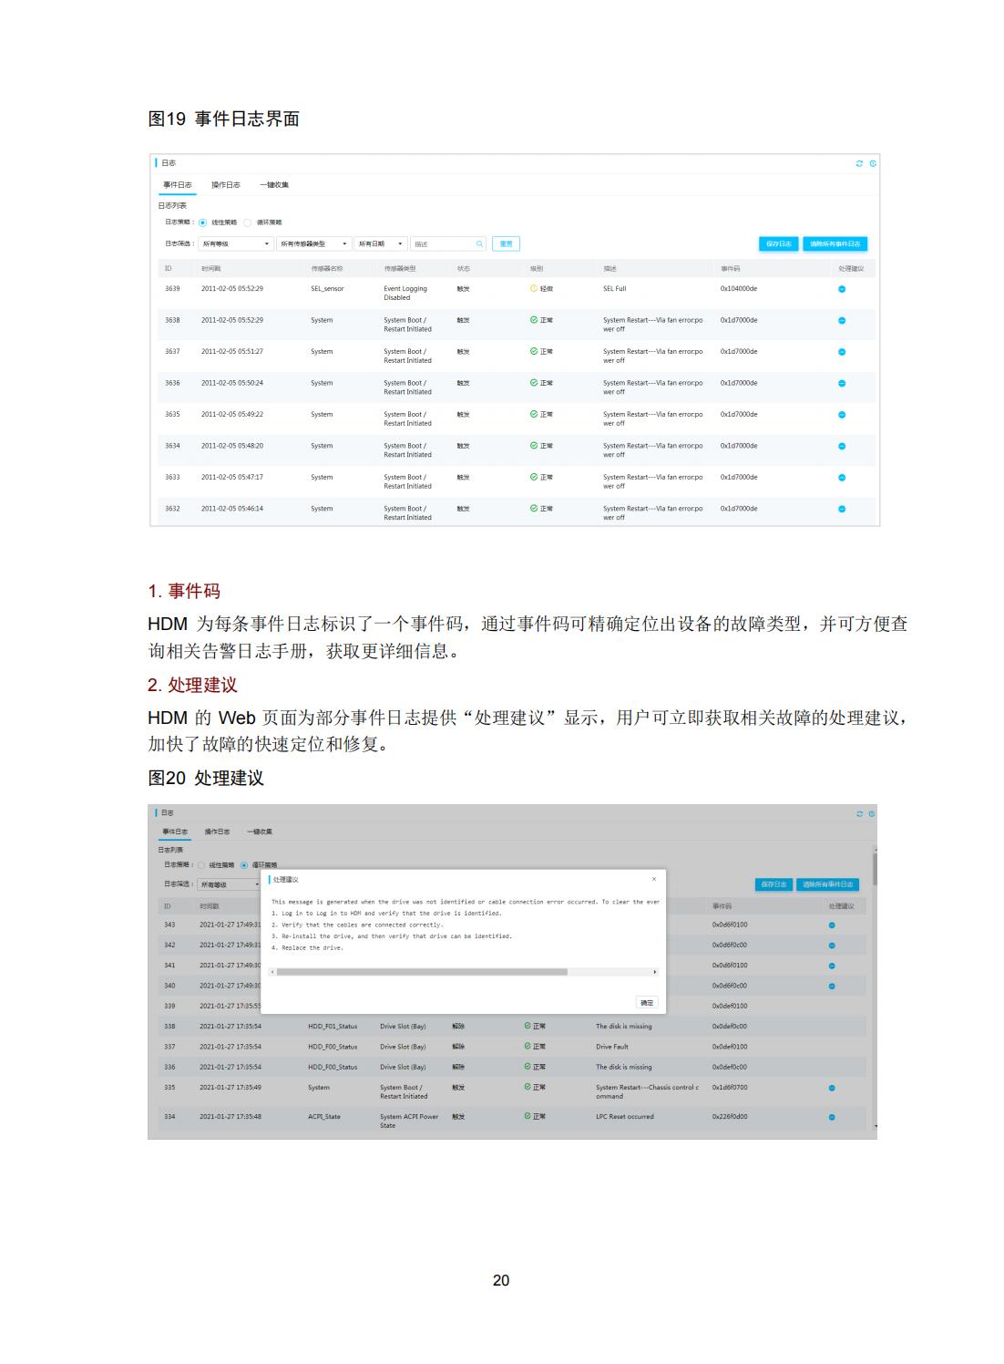Click 清除所有事件日志 button in Figure 20
1004x1364 pixels.
click(x=828, y=884)
